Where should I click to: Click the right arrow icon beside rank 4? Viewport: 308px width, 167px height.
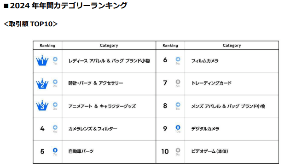[x=55, y=127]
